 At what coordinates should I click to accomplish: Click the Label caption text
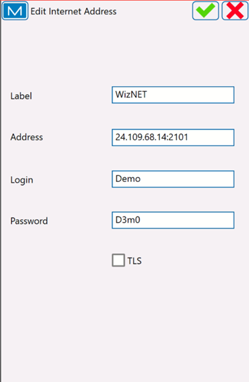[x=21, y=96]
